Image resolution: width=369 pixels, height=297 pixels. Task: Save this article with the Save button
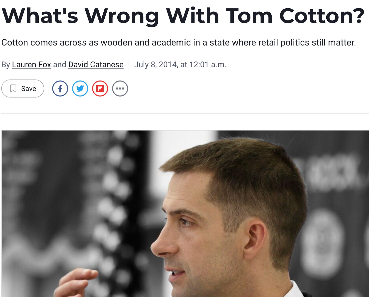pos(23,88)
